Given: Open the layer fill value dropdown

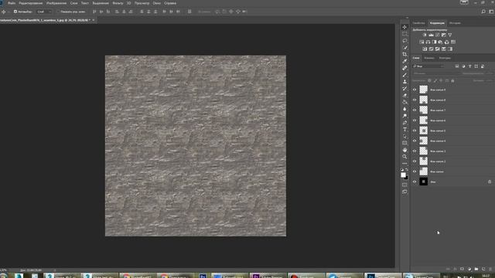Looking at the screenshot, I should [x=490, y=80].
